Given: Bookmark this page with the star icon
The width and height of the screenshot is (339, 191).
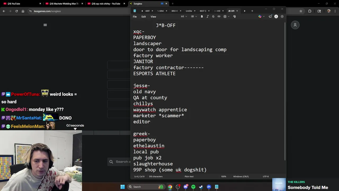Looking at the screenshot, I should pyautogui.click(x=301, y=11).
